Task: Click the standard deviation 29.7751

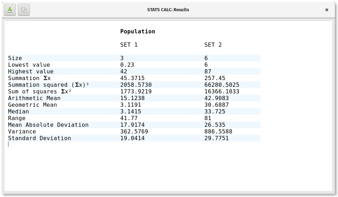Action: coord(216,138)
